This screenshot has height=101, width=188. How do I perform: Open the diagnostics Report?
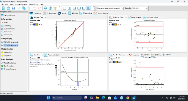tap(167, 55)
